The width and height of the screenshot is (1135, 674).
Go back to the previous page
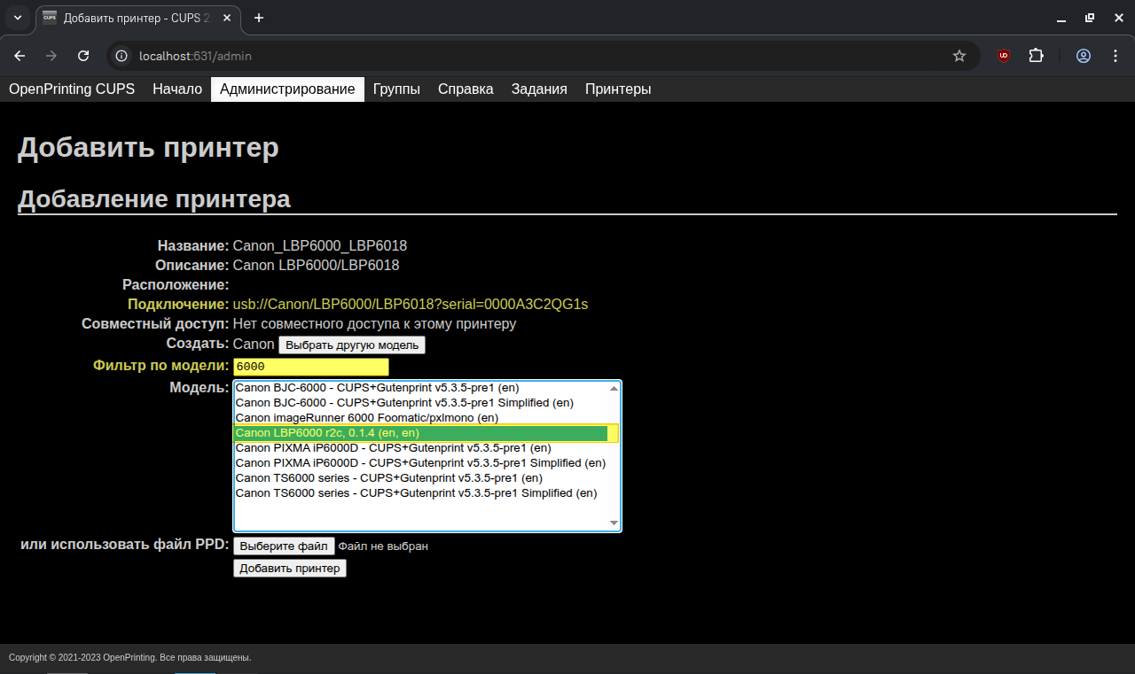20,56
